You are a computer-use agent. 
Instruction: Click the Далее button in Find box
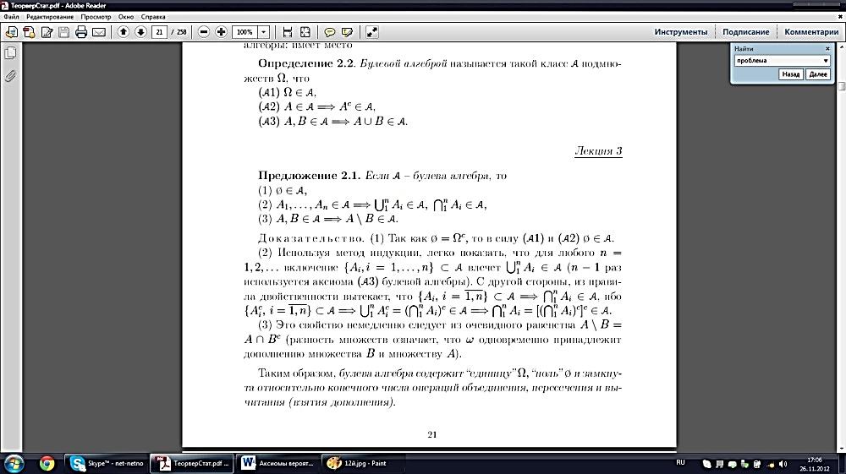coord(818,74)
